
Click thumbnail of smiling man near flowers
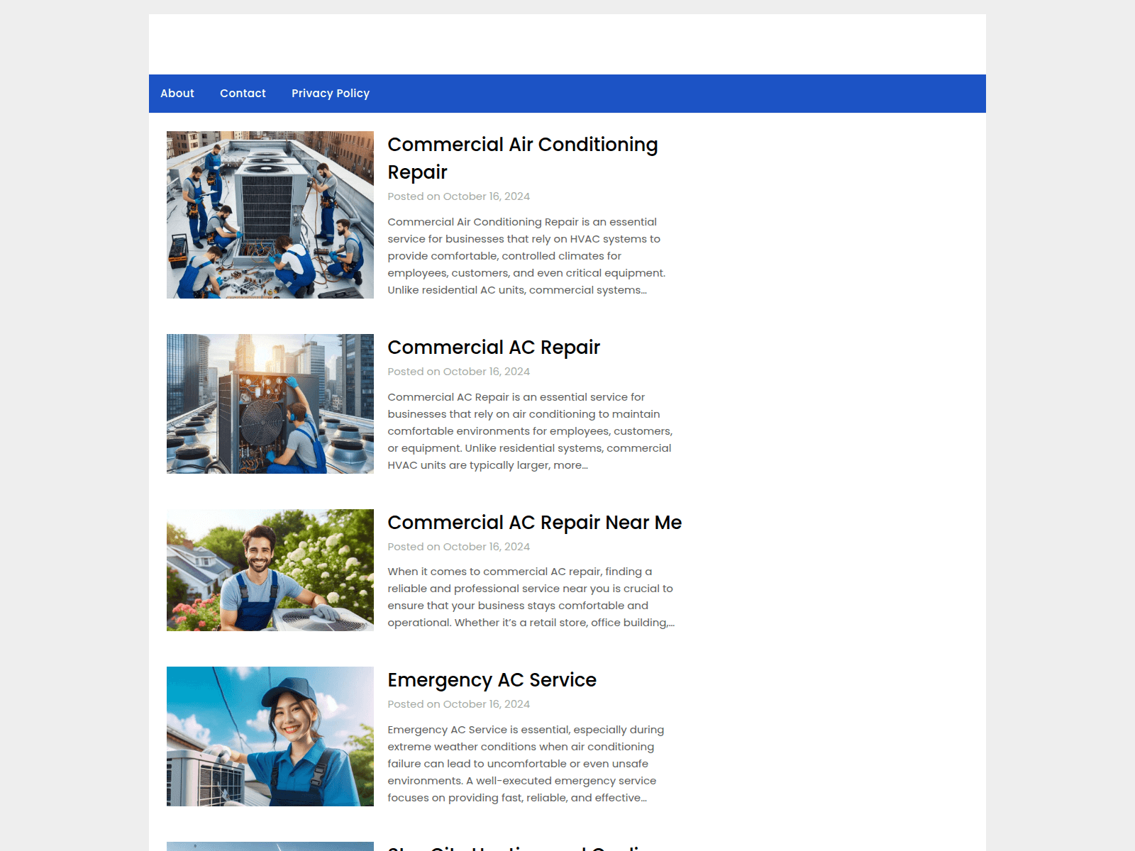tap(270, 570)
